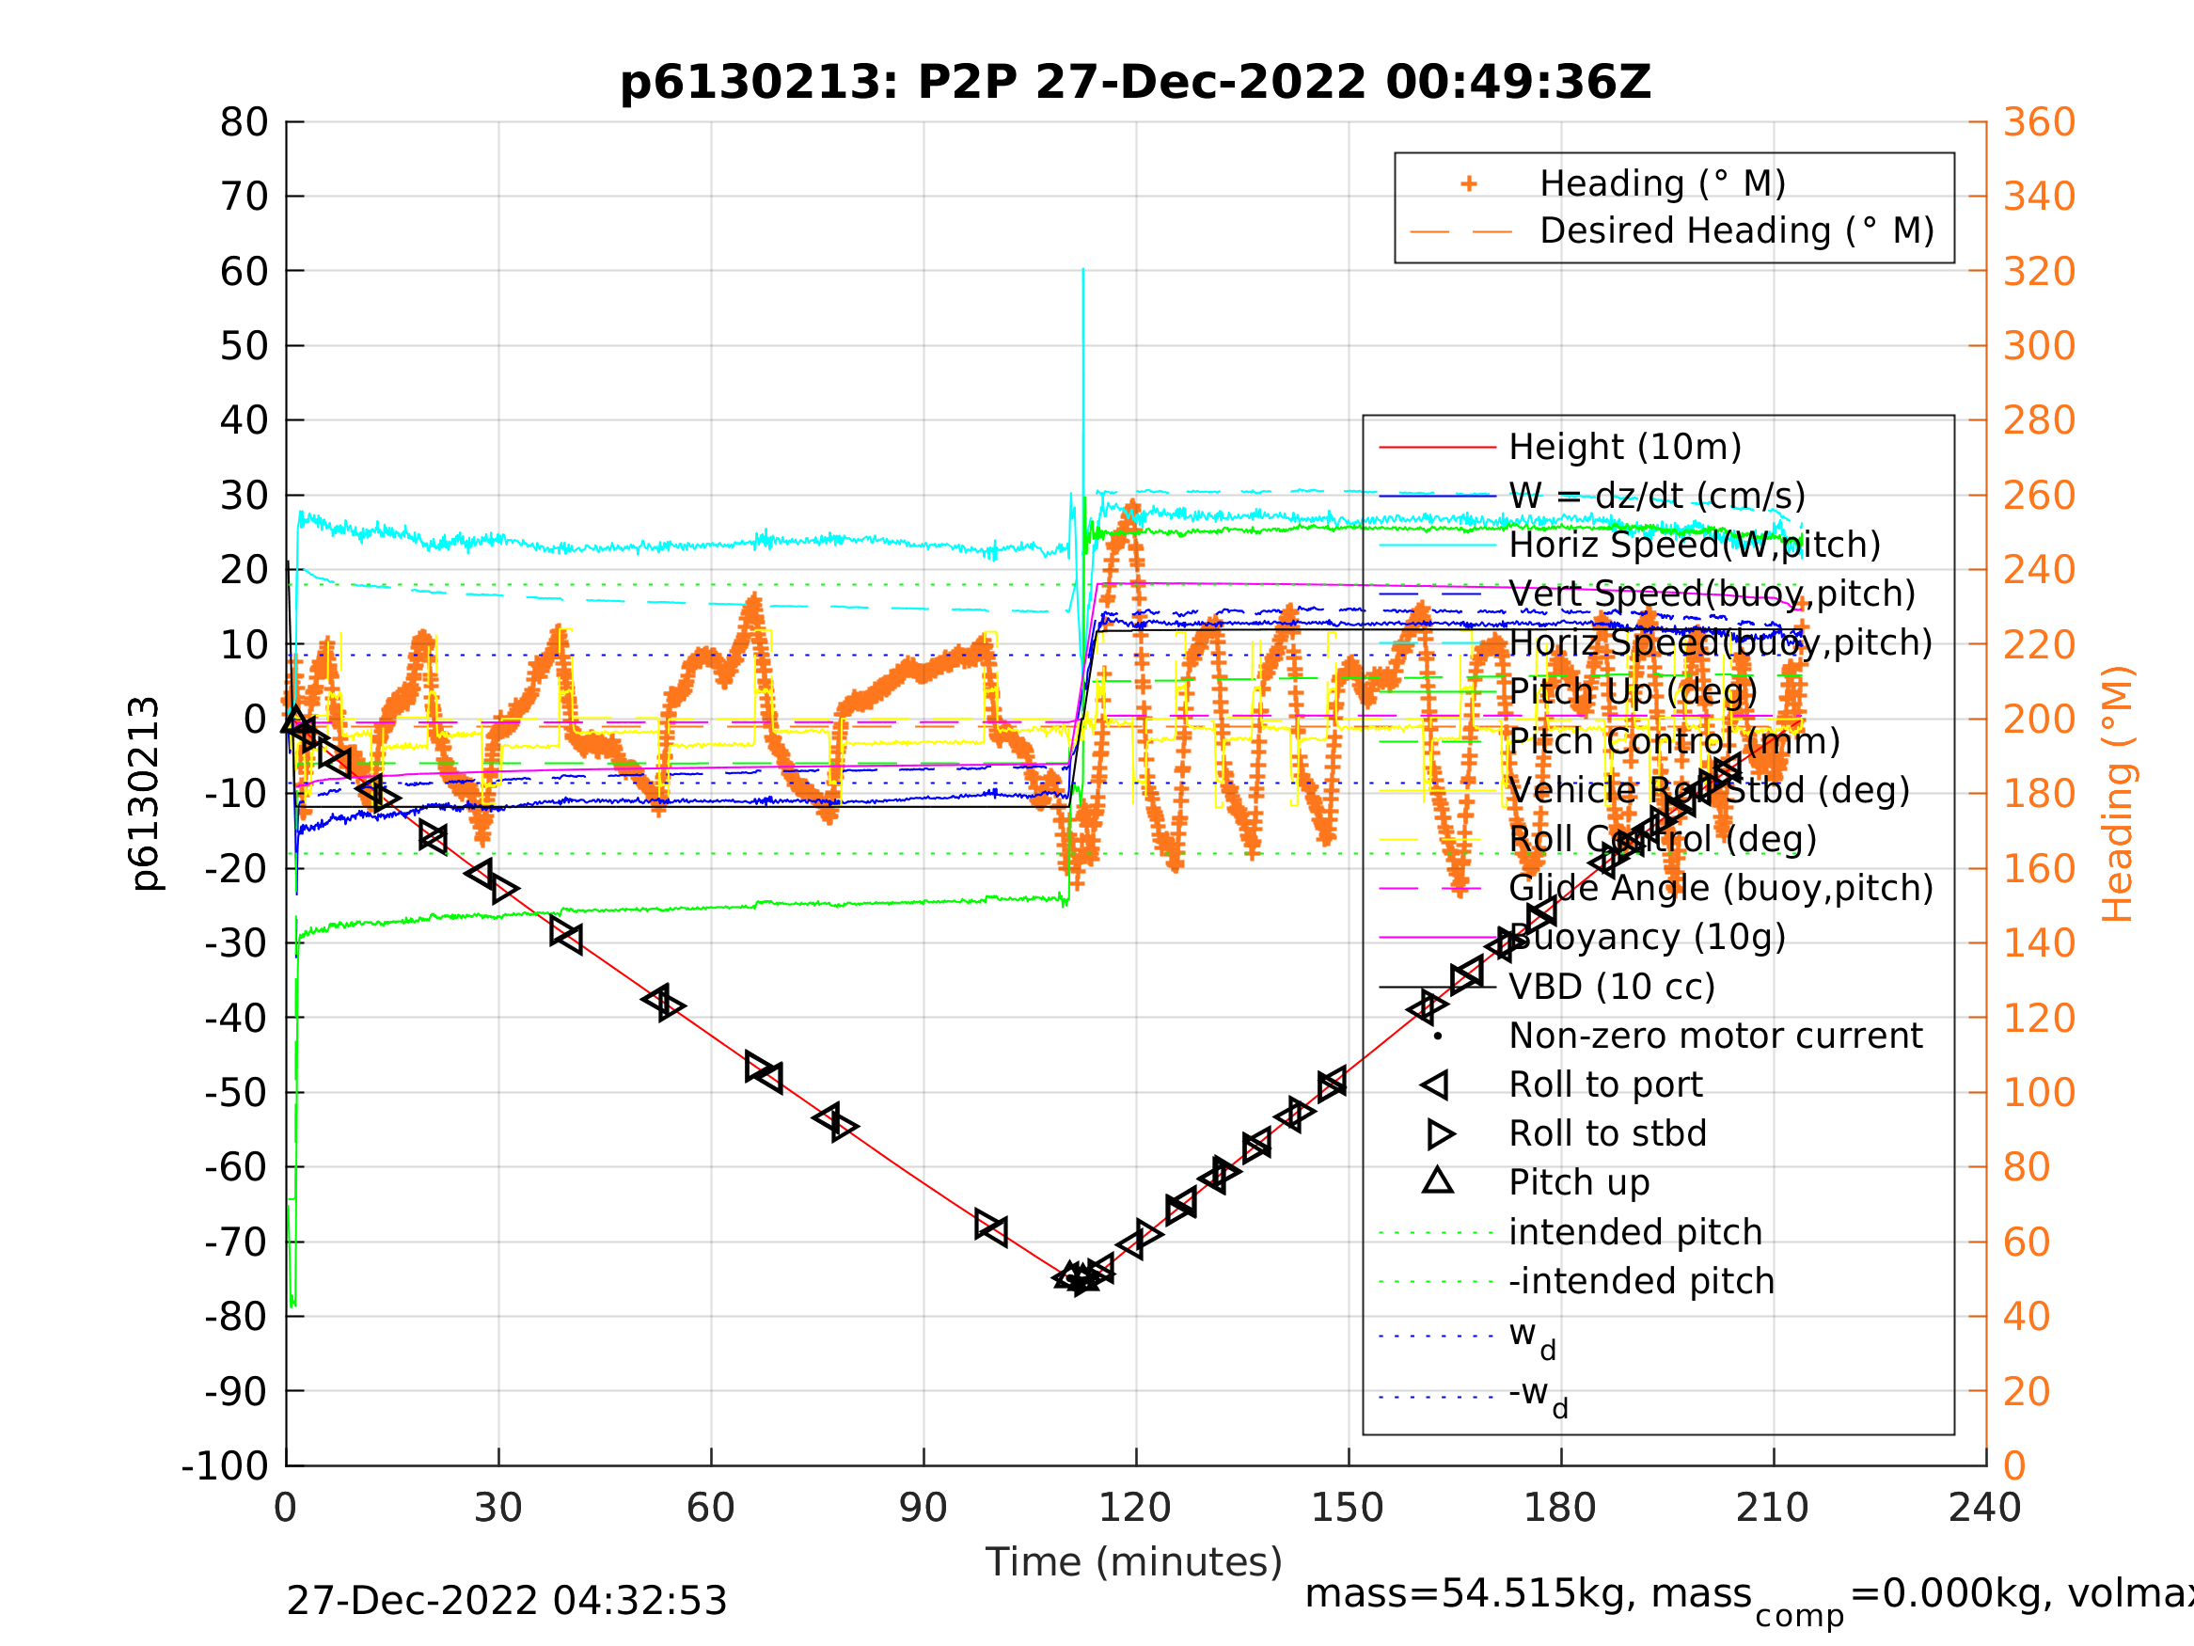Click the x-axis tick label '210'
Image resolution: width=2194 pixels, height=1646 pixels.
1773,1508
